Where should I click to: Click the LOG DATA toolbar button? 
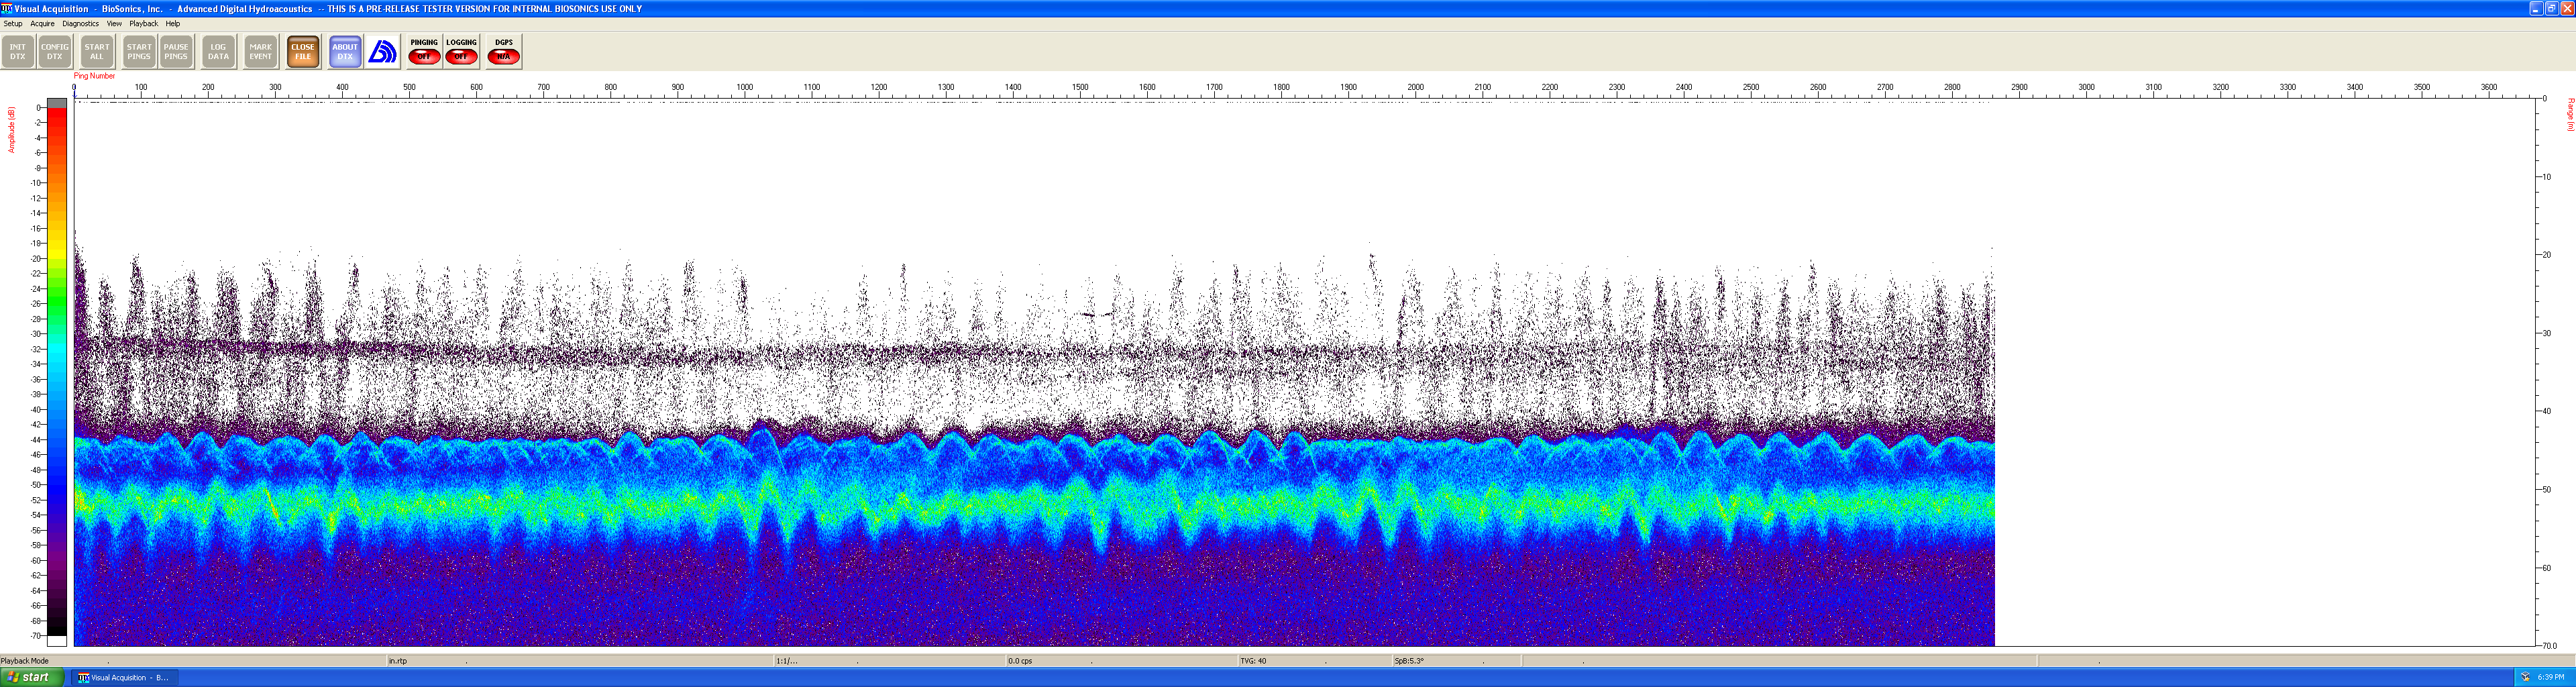(218, 52)
